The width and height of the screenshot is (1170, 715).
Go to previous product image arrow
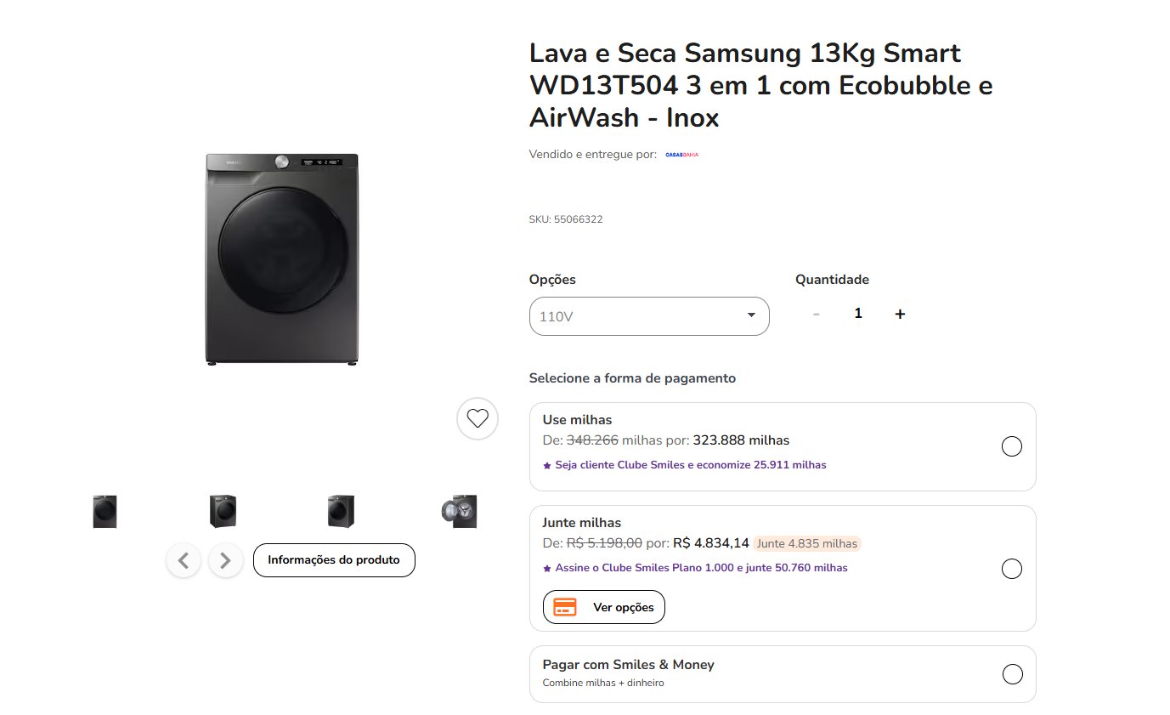(184, 560)
